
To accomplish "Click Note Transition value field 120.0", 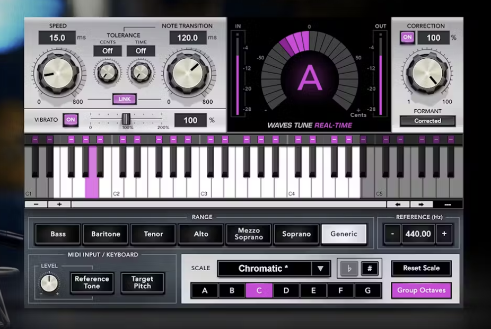I will coord(188,38).
